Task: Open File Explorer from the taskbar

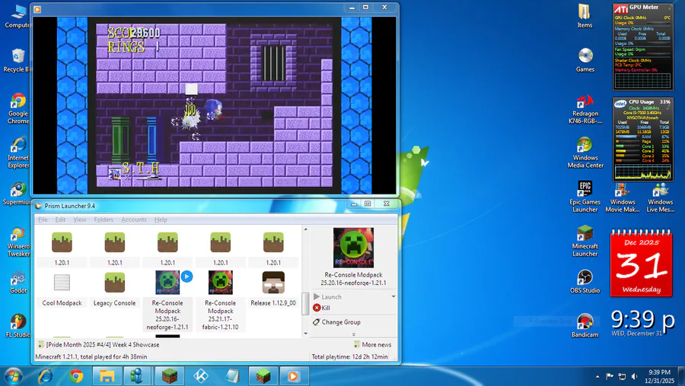Action: coord(107,376)
